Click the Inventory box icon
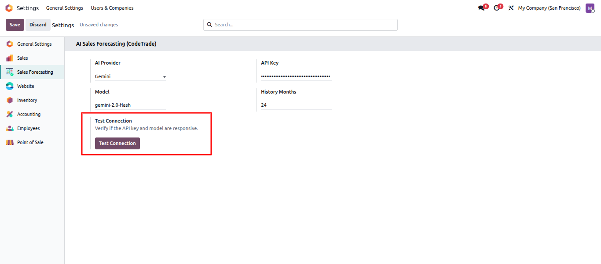Image resolution: width=601 pixels, height=264 pixels. tap(10, 100)
